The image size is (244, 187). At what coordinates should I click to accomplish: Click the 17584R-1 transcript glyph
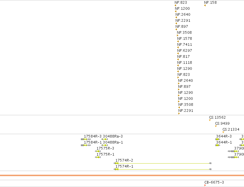(x=86, y=145)
